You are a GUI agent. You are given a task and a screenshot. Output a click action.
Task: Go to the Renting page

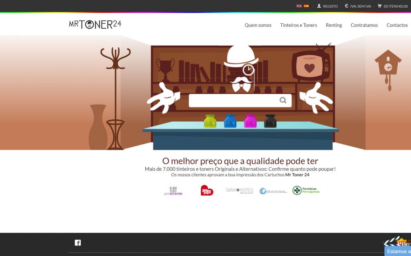point(334,25)
